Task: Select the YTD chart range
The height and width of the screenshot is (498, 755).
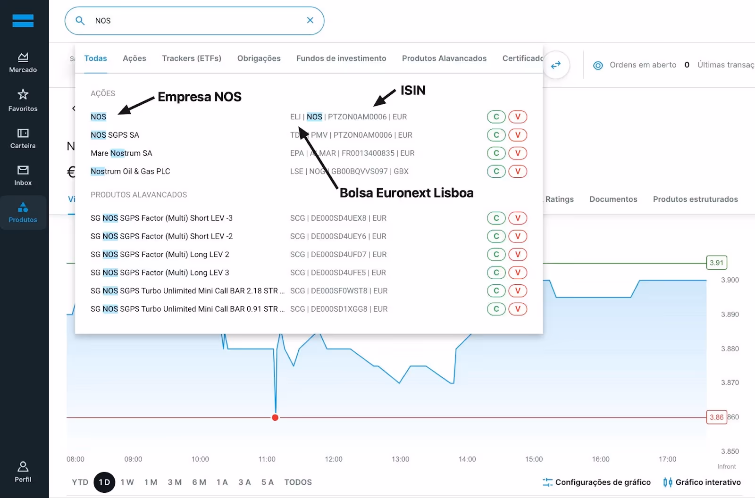Action: 80,482
